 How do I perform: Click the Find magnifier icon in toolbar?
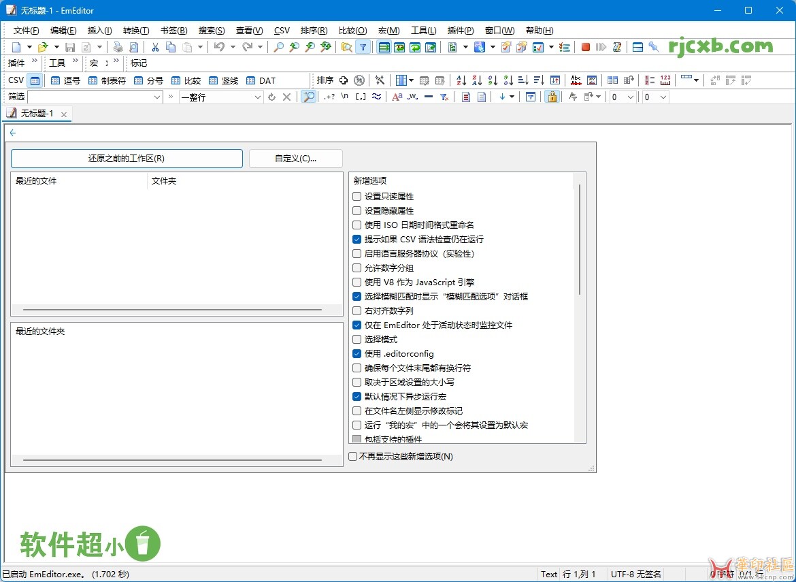(278, 47)
